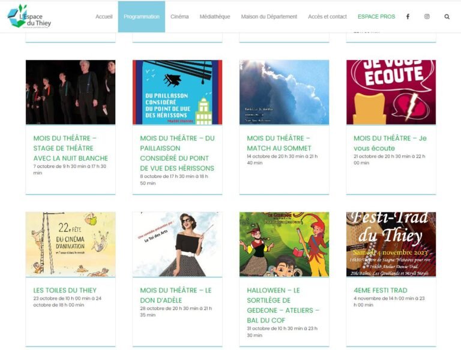Open the Je vous écoute event title
This screenshot has width=461, height=350.
[x=390, y=143]
